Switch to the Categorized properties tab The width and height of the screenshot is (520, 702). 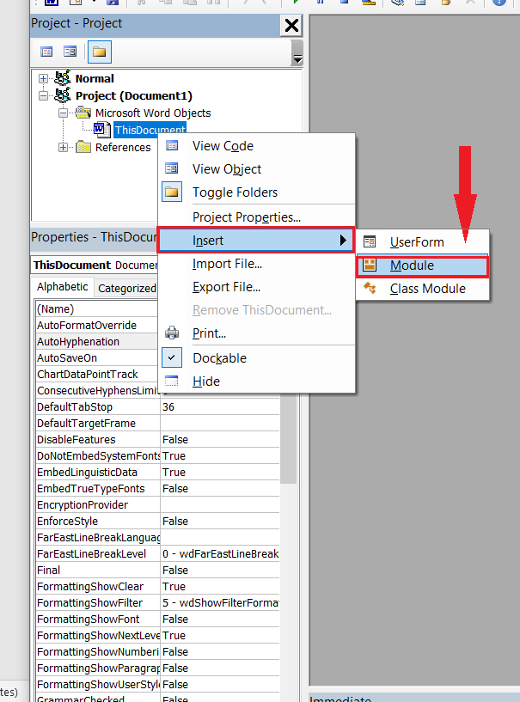(x=126, y=289)
